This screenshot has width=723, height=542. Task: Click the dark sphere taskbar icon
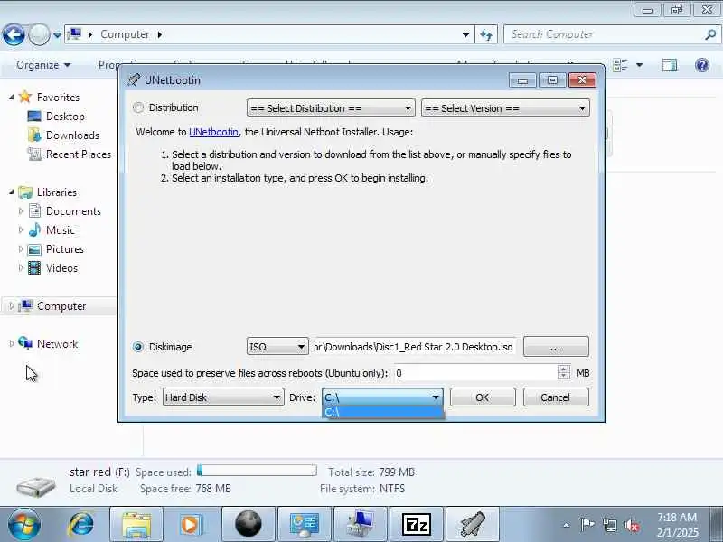[248, 524]
